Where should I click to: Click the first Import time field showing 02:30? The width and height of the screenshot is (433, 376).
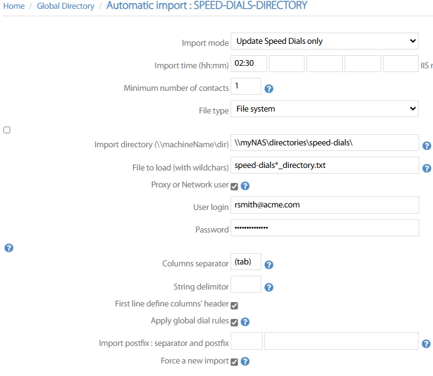click(x=248, y=64)
